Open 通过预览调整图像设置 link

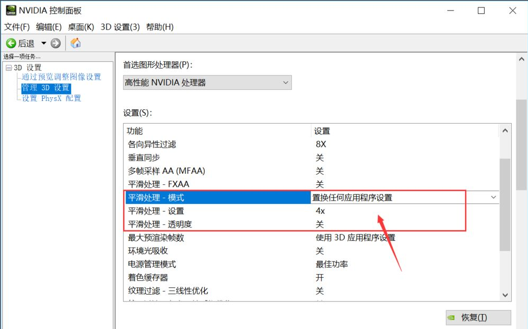coord(61,77)
